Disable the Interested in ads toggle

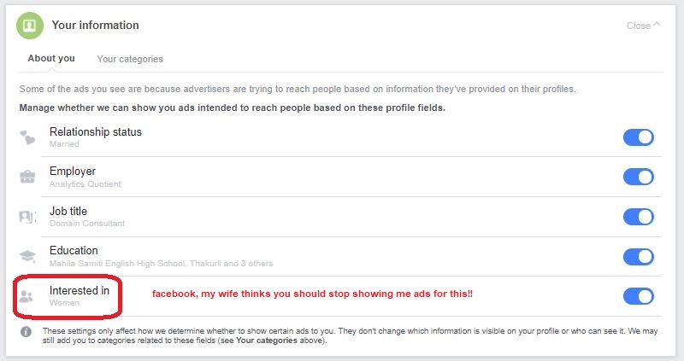click(638, 296)
